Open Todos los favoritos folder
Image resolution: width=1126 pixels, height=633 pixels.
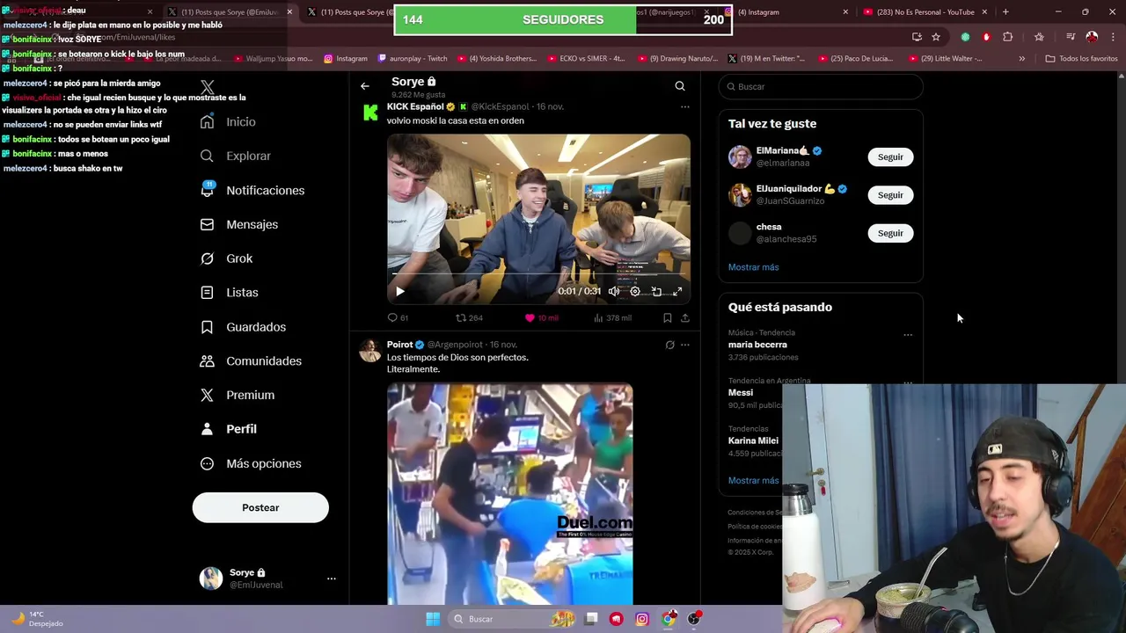pyautogui.click(x=1081, y=59)
